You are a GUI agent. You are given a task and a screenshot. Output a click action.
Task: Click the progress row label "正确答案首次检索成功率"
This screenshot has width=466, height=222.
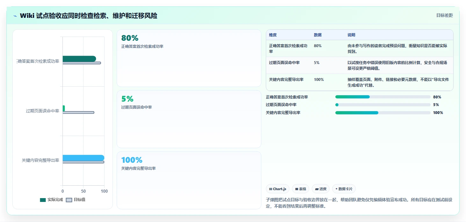[287, 97]
